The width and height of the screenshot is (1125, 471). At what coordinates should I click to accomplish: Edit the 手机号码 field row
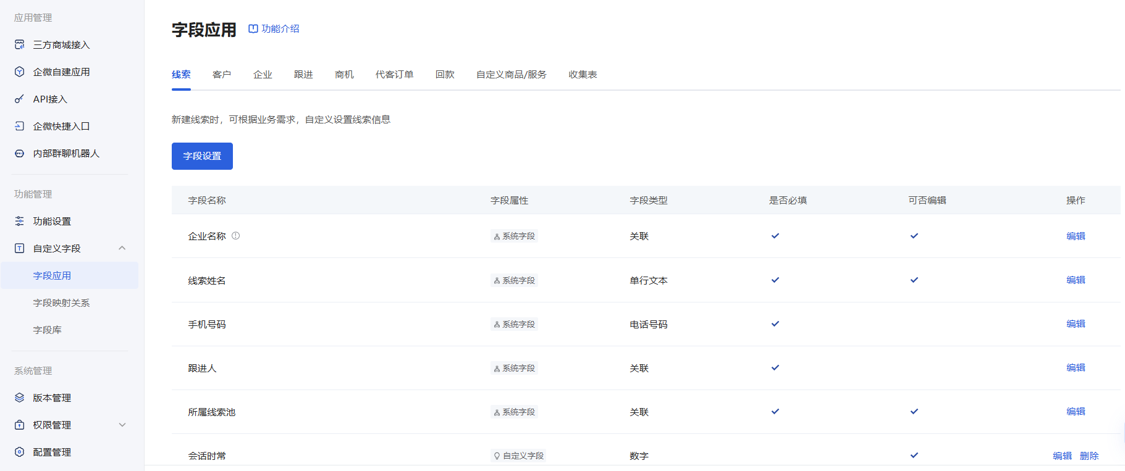pos(1076,324)
